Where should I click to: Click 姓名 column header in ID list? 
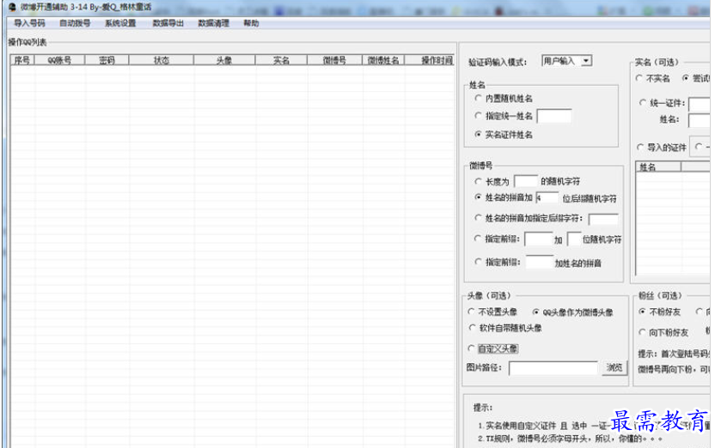click(658, 166)
